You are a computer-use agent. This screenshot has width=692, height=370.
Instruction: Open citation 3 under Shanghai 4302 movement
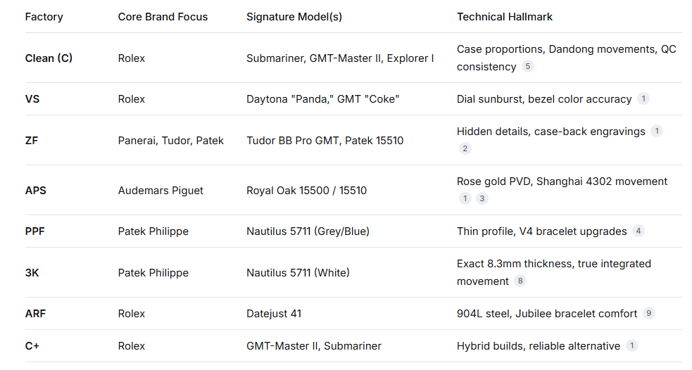click(482, 198)
